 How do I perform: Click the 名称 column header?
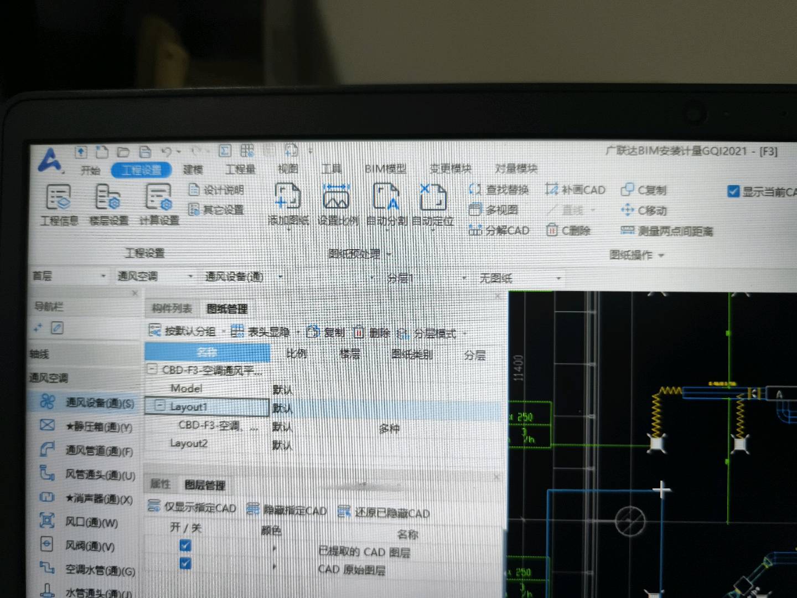click(208, 352)
